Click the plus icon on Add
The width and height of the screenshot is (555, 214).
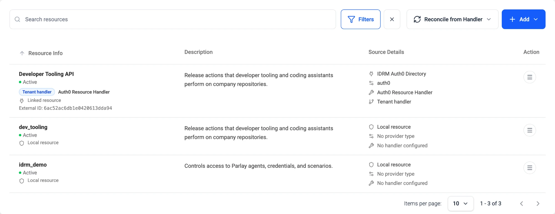pos(512,19)
